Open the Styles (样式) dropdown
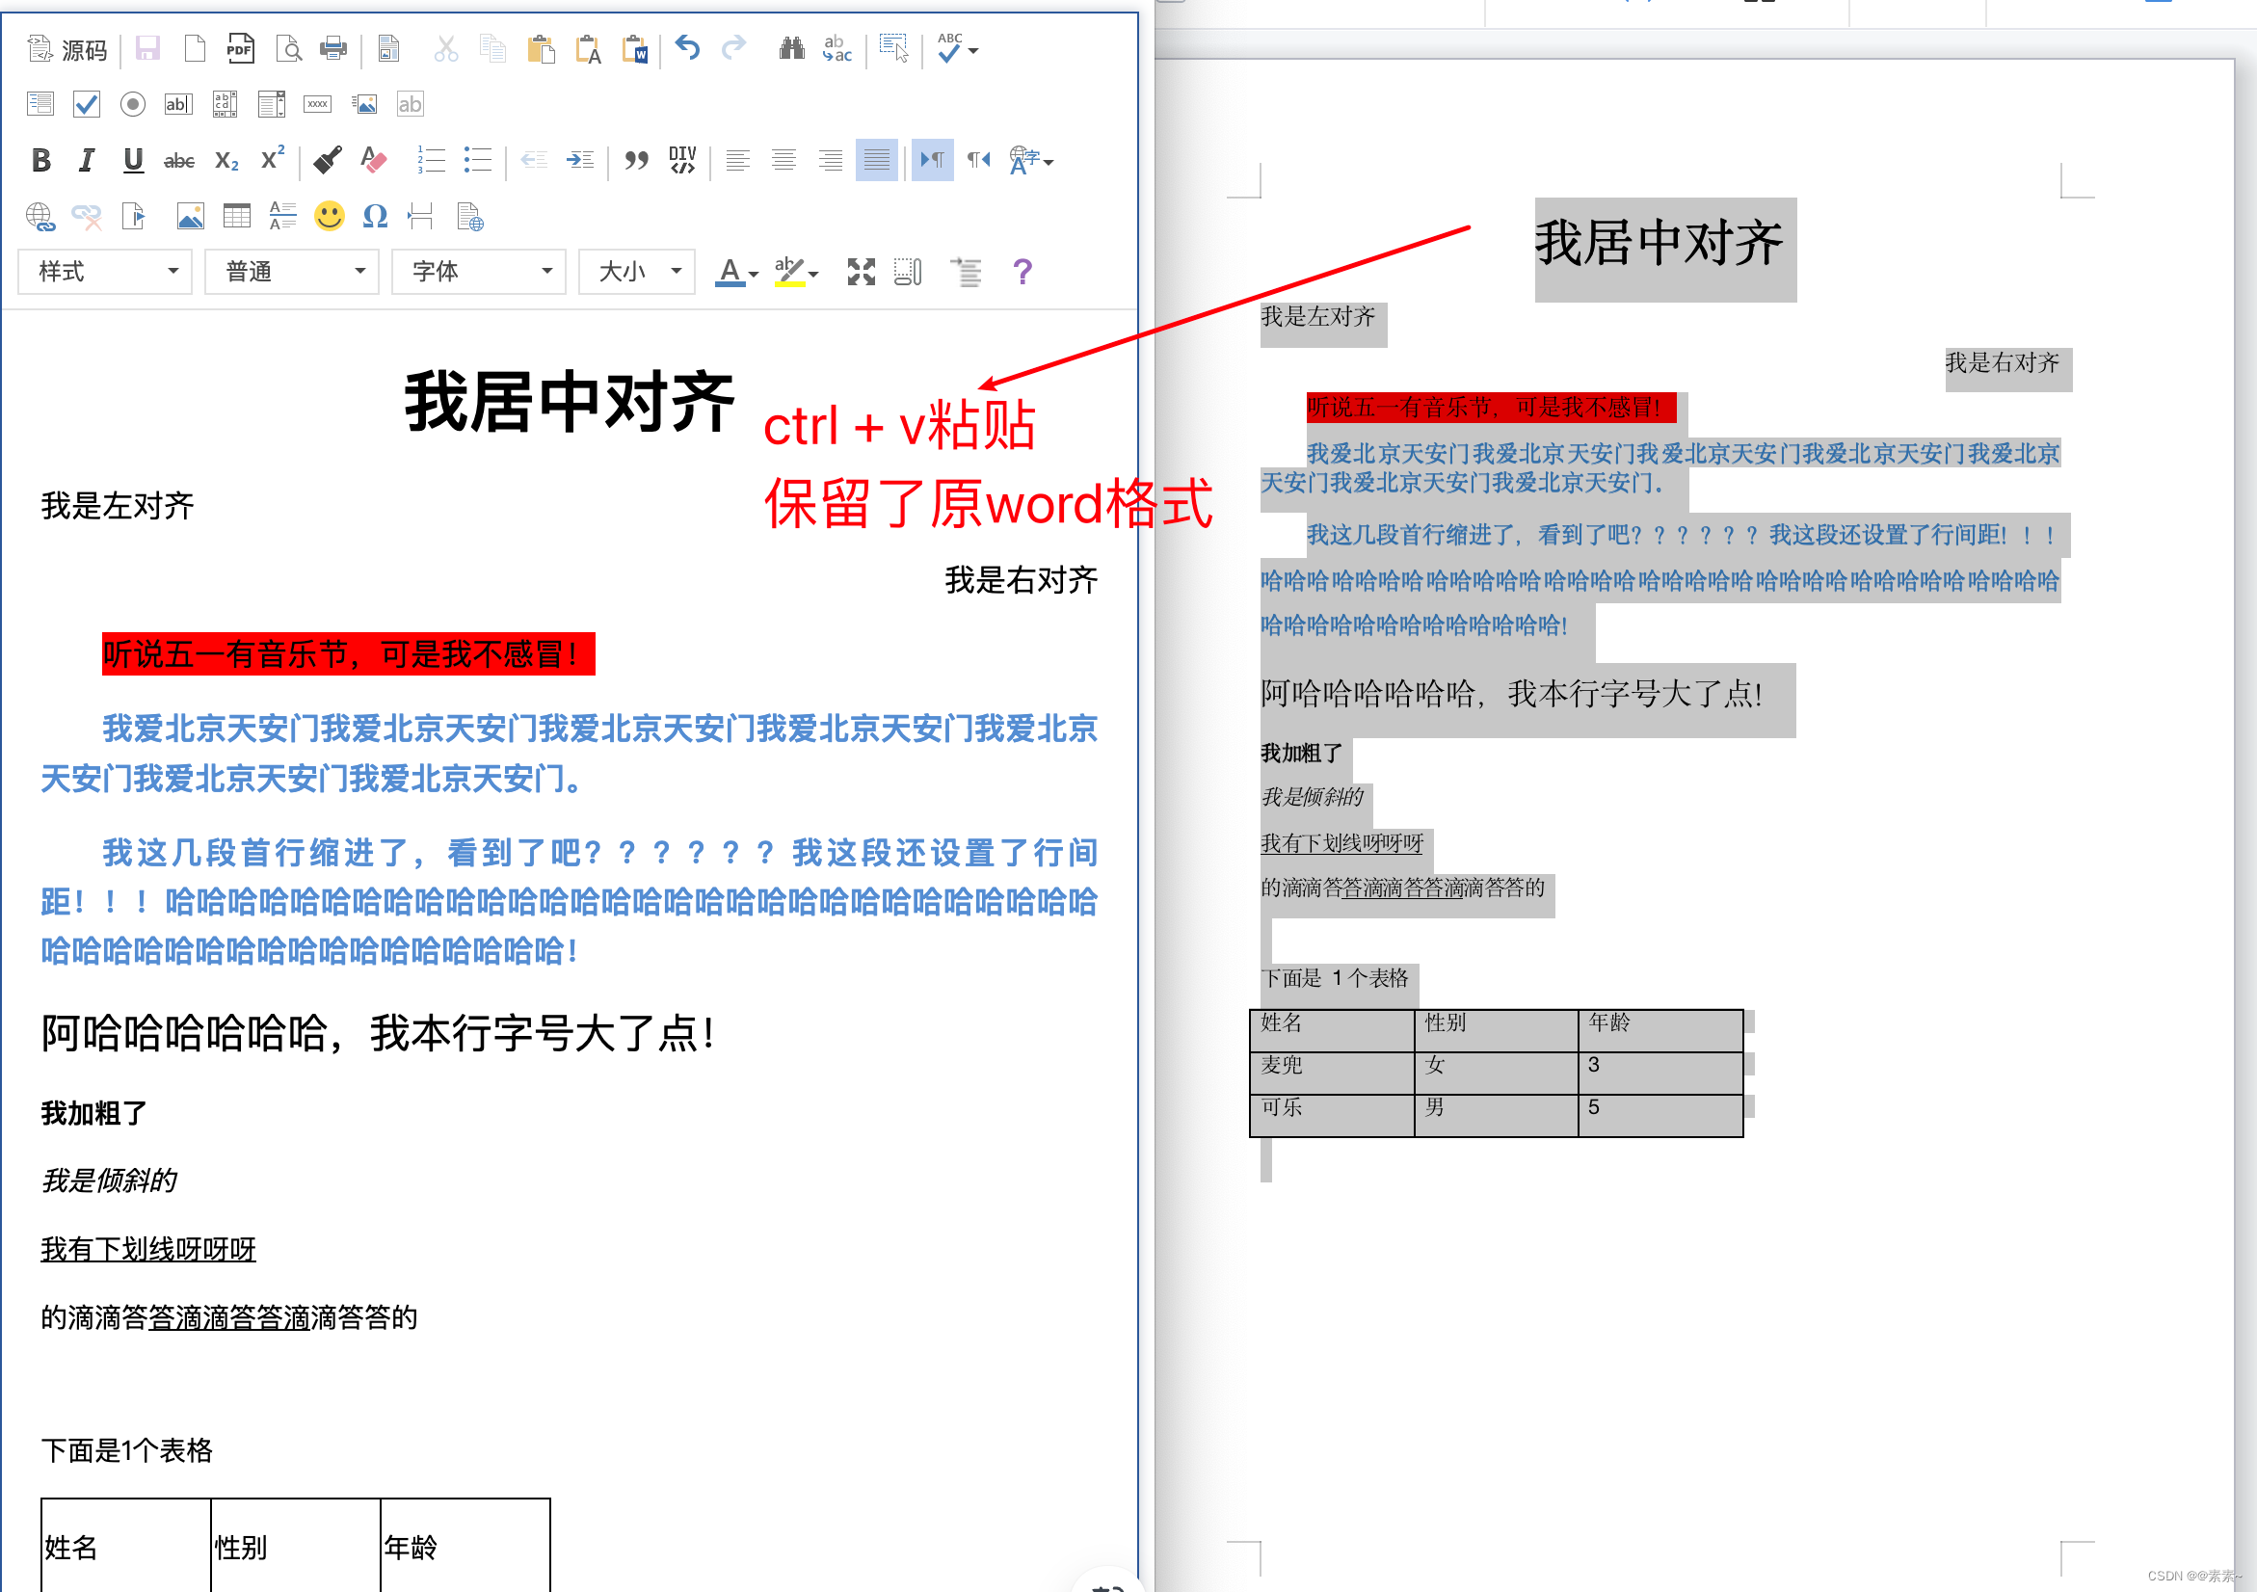2257x1592 pixels. click(105, 272)
